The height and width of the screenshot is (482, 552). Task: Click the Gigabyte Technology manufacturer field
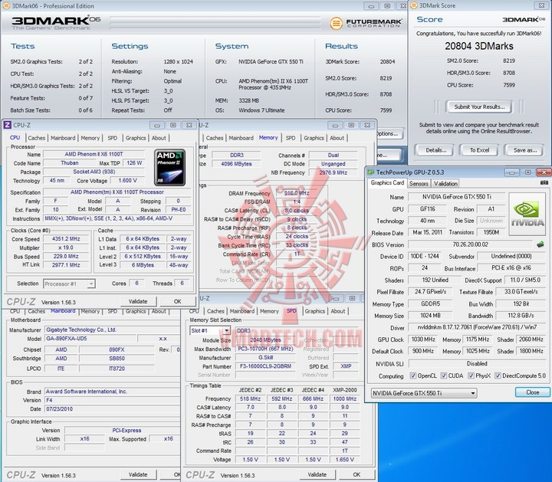point(112,330)
